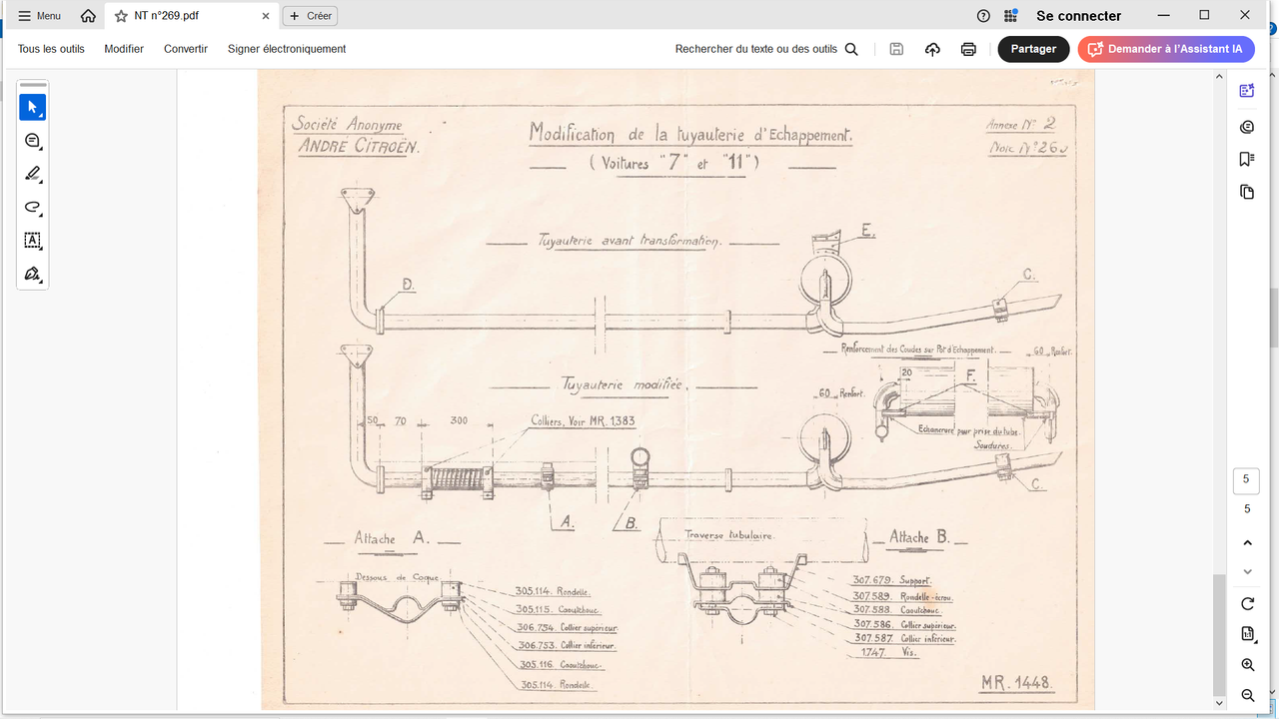This screenshot has height=719, width=1279.
Task: Open the page display settings icon
Action: point(1247,634)
